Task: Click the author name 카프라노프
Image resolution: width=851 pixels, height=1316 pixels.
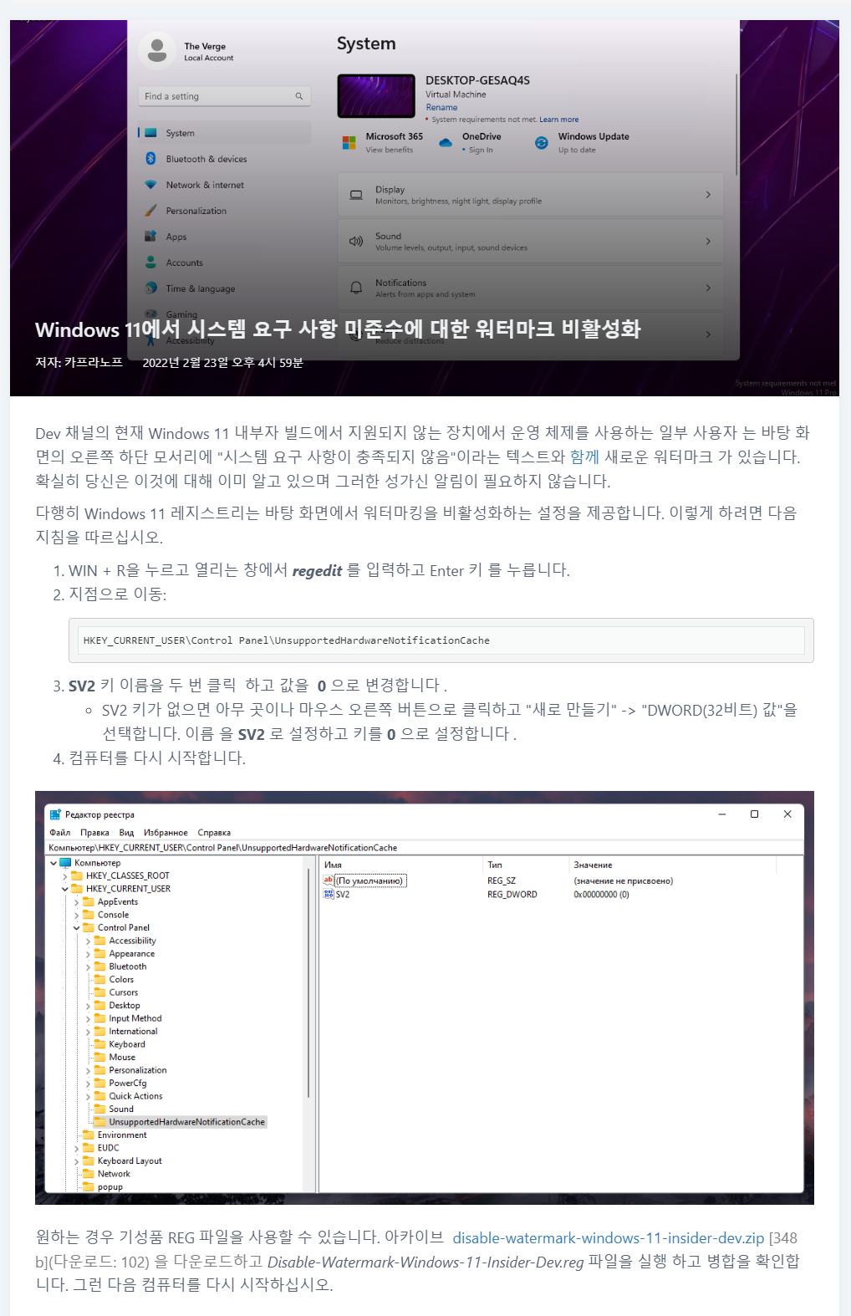Action: click(x=94, y=362)
